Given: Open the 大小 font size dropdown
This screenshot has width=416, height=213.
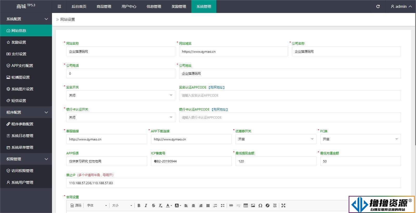Looking at the screenshot, I should click(x=122, y=205).
